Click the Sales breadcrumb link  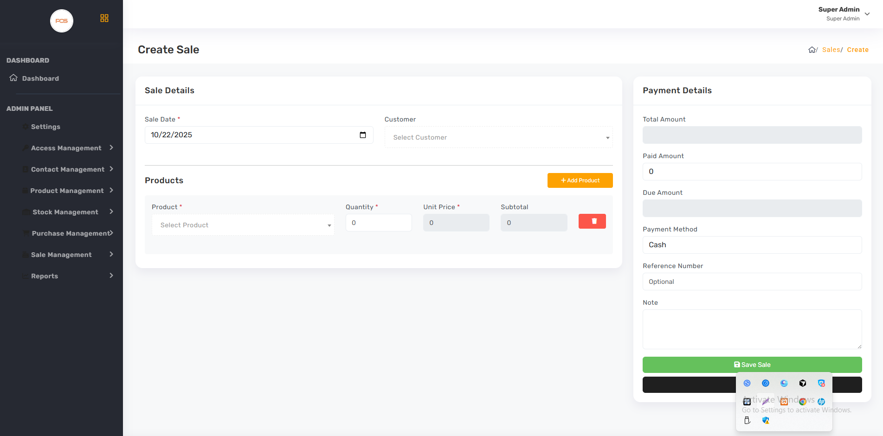pos(831,50)
